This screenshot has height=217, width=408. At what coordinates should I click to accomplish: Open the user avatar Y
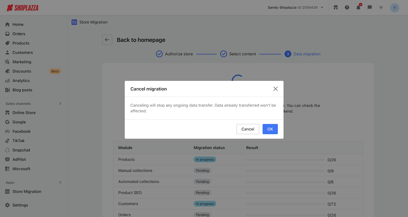pyautogui.click(x=394, y=8)
